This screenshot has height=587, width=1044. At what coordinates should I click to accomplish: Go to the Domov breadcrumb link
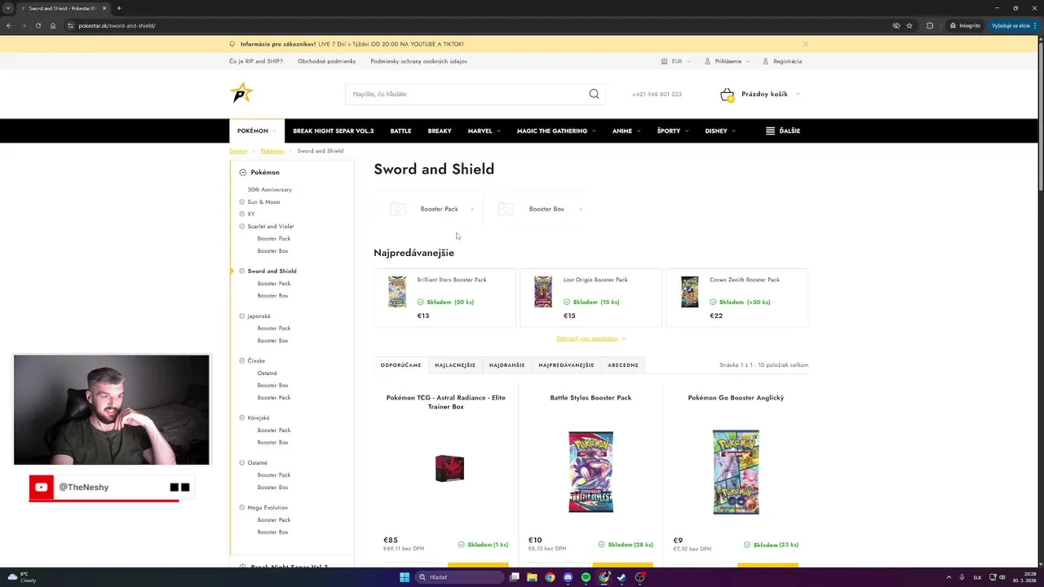pos(238,151)
